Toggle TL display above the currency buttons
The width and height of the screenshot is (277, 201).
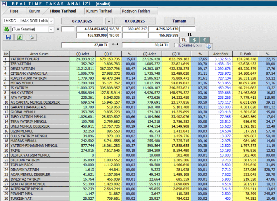pyautogui.click(x=189, y=35)
